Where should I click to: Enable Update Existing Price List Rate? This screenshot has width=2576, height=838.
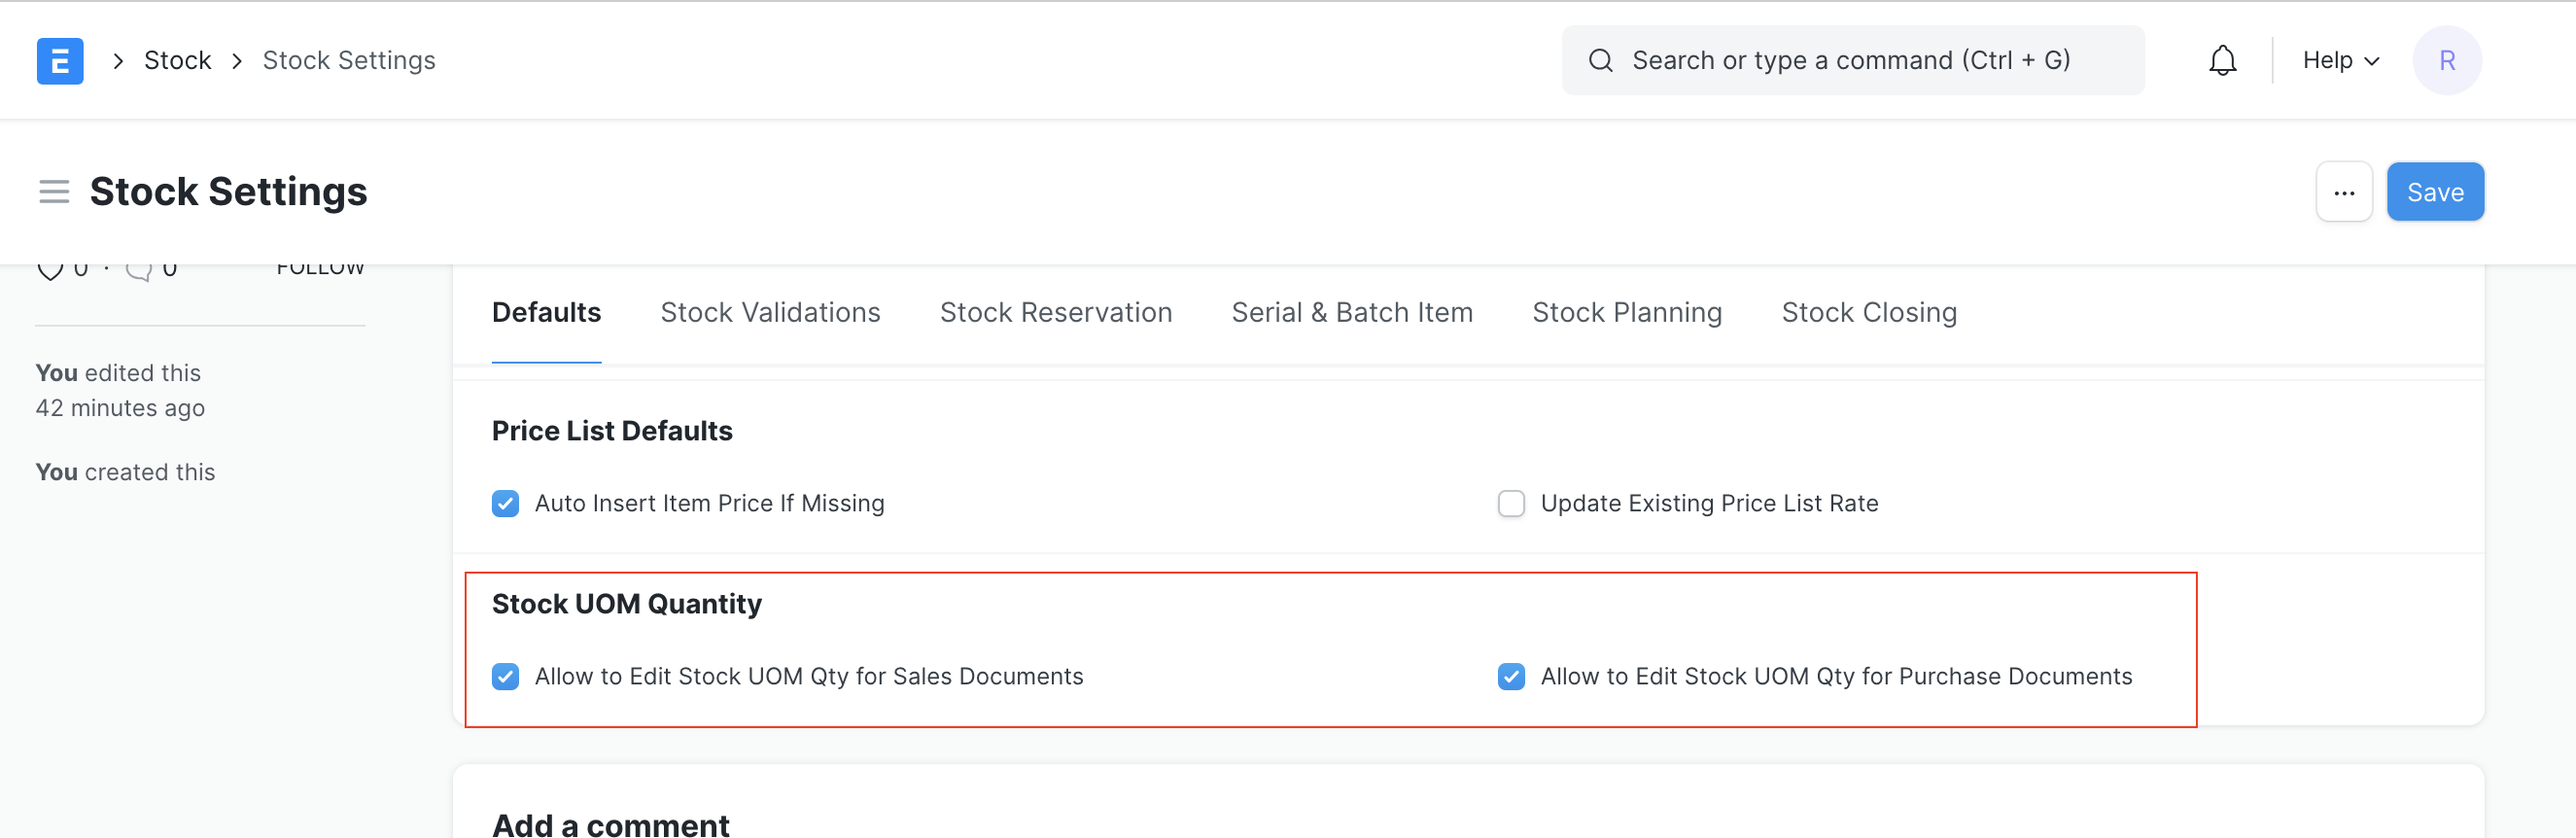tap(1511, 503)
